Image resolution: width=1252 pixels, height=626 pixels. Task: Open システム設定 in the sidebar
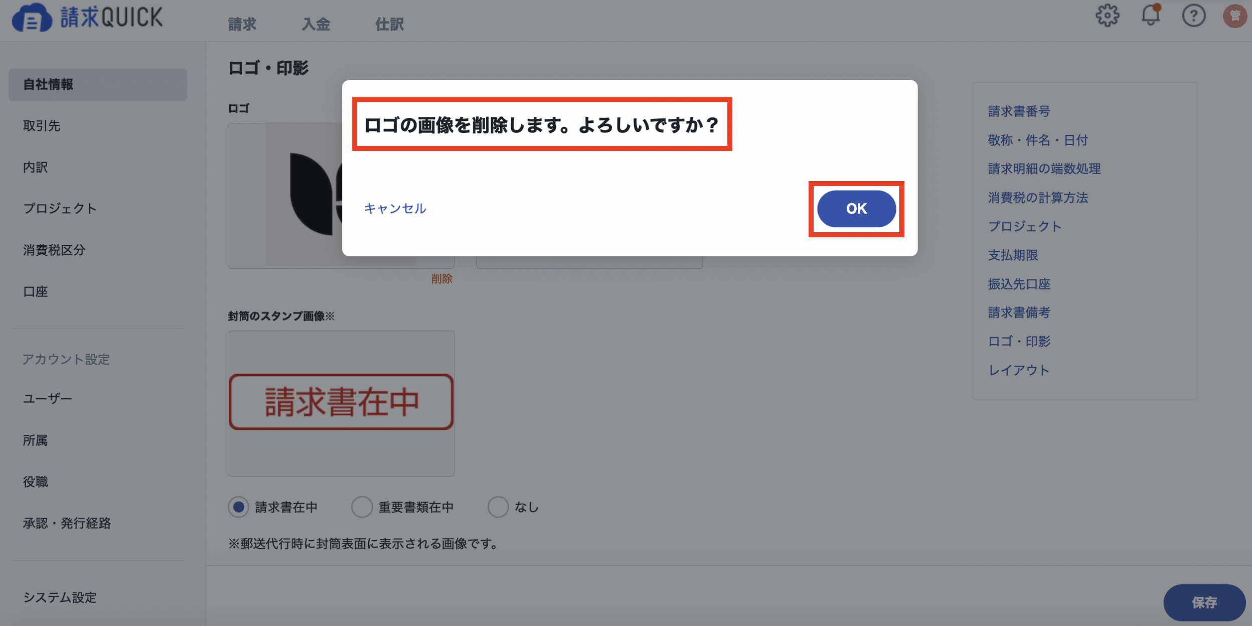[60, 598]
